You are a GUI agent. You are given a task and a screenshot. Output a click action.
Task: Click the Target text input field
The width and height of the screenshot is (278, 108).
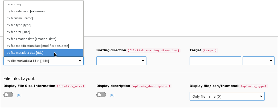pyautogui.click(x=215, y=61)
